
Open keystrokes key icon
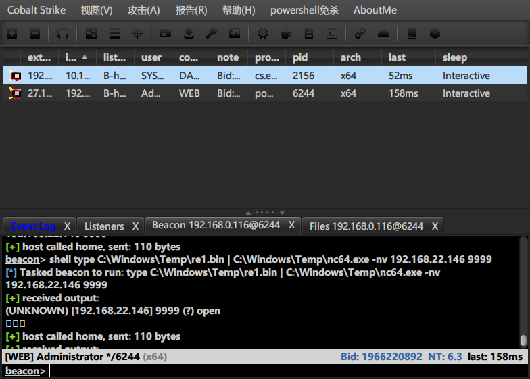coord(212,34)
